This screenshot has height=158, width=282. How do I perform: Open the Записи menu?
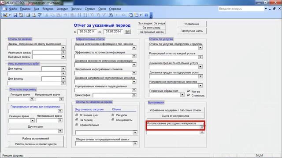(76, 9)
